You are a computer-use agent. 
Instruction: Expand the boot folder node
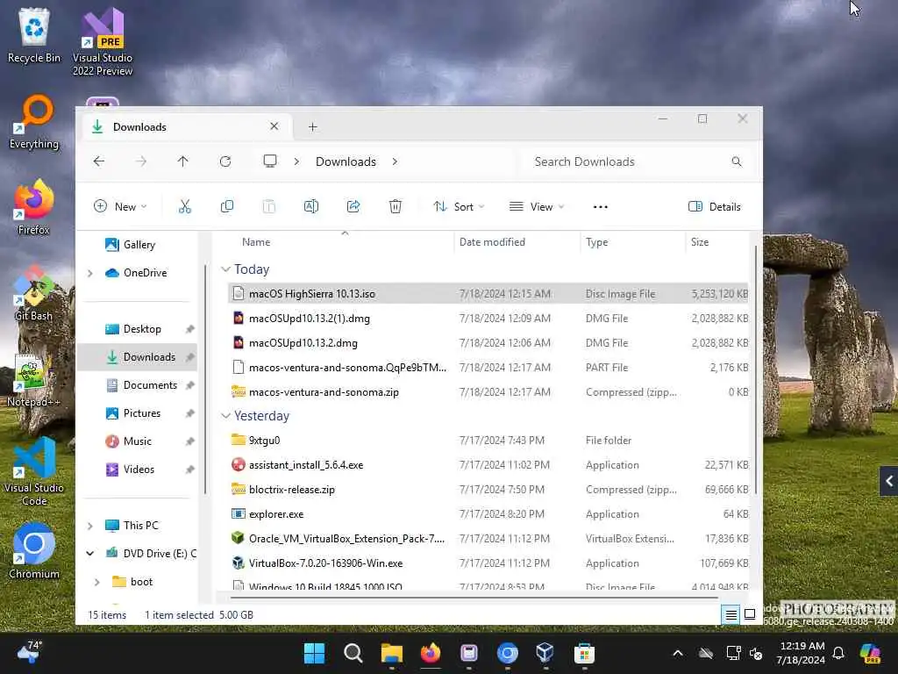click(96, 582)
